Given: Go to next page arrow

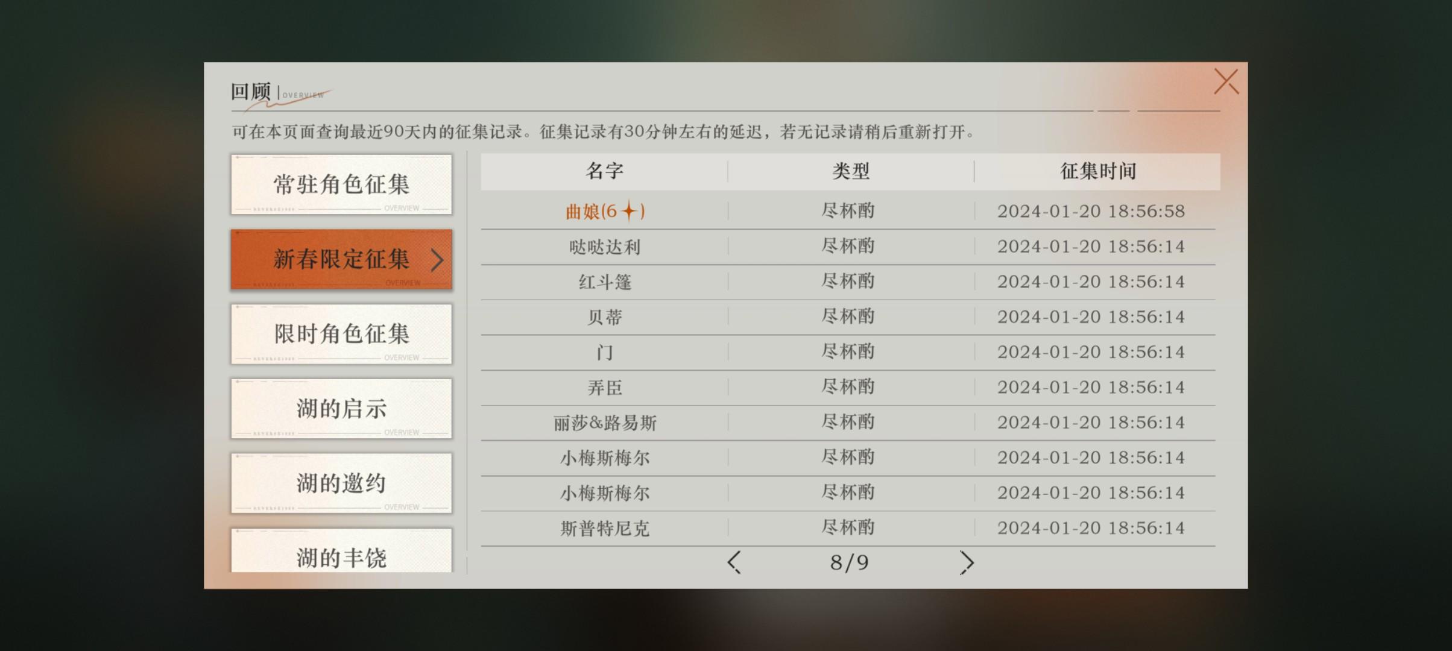Looking at the screenshot, I should tap(966, 562).
